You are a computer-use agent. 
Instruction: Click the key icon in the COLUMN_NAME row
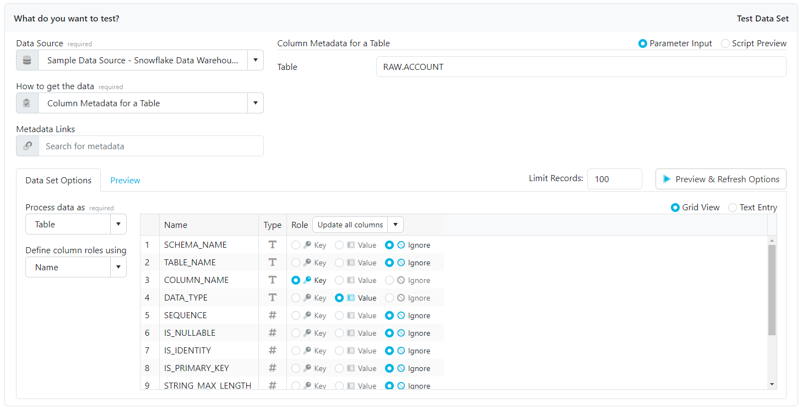point(307,280)
